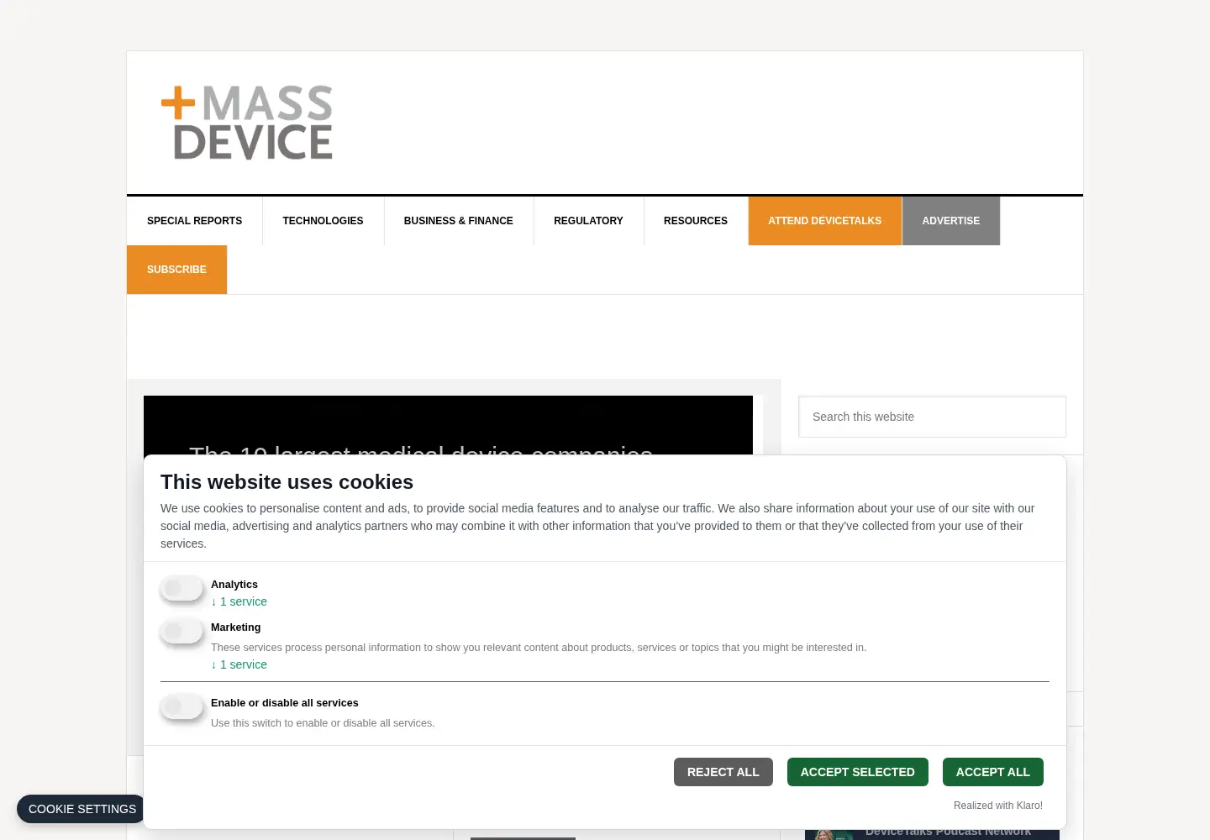The width and height of the screenshot is (1210, 840).
Task: Click "Use this switch to enable or disable all services" text
Action: 323,723
